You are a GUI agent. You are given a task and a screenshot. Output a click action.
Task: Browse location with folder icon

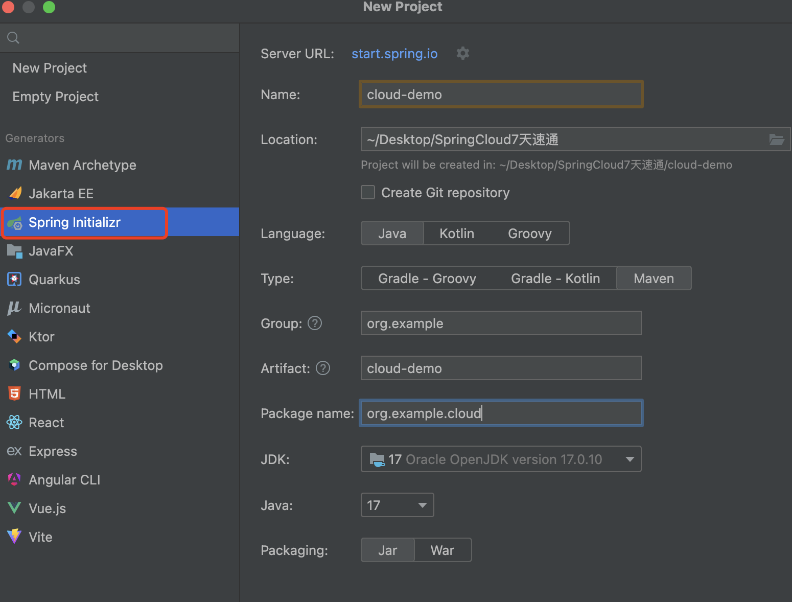pos(777,139)
